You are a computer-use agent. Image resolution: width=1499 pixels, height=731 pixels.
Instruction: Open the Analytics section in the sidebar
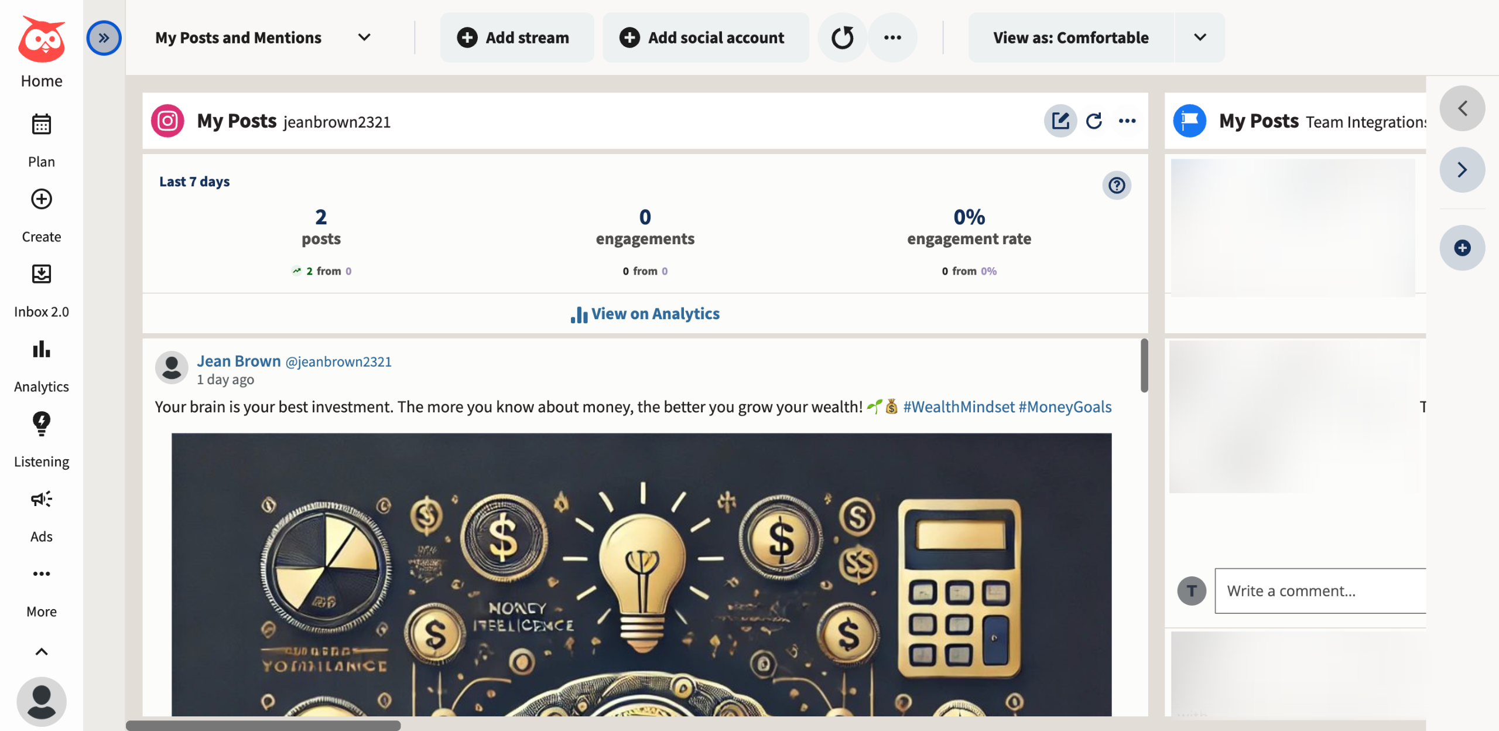click(41, 349)
